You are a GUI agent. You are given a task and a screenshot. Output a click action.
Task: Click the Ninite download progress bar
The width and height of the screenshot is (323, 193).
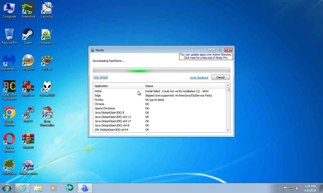pos(161,70)
